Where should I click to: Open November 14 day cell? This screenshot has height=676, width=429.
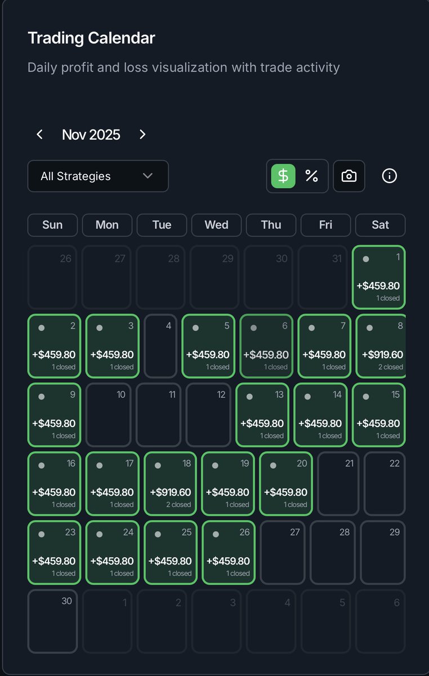320,415
